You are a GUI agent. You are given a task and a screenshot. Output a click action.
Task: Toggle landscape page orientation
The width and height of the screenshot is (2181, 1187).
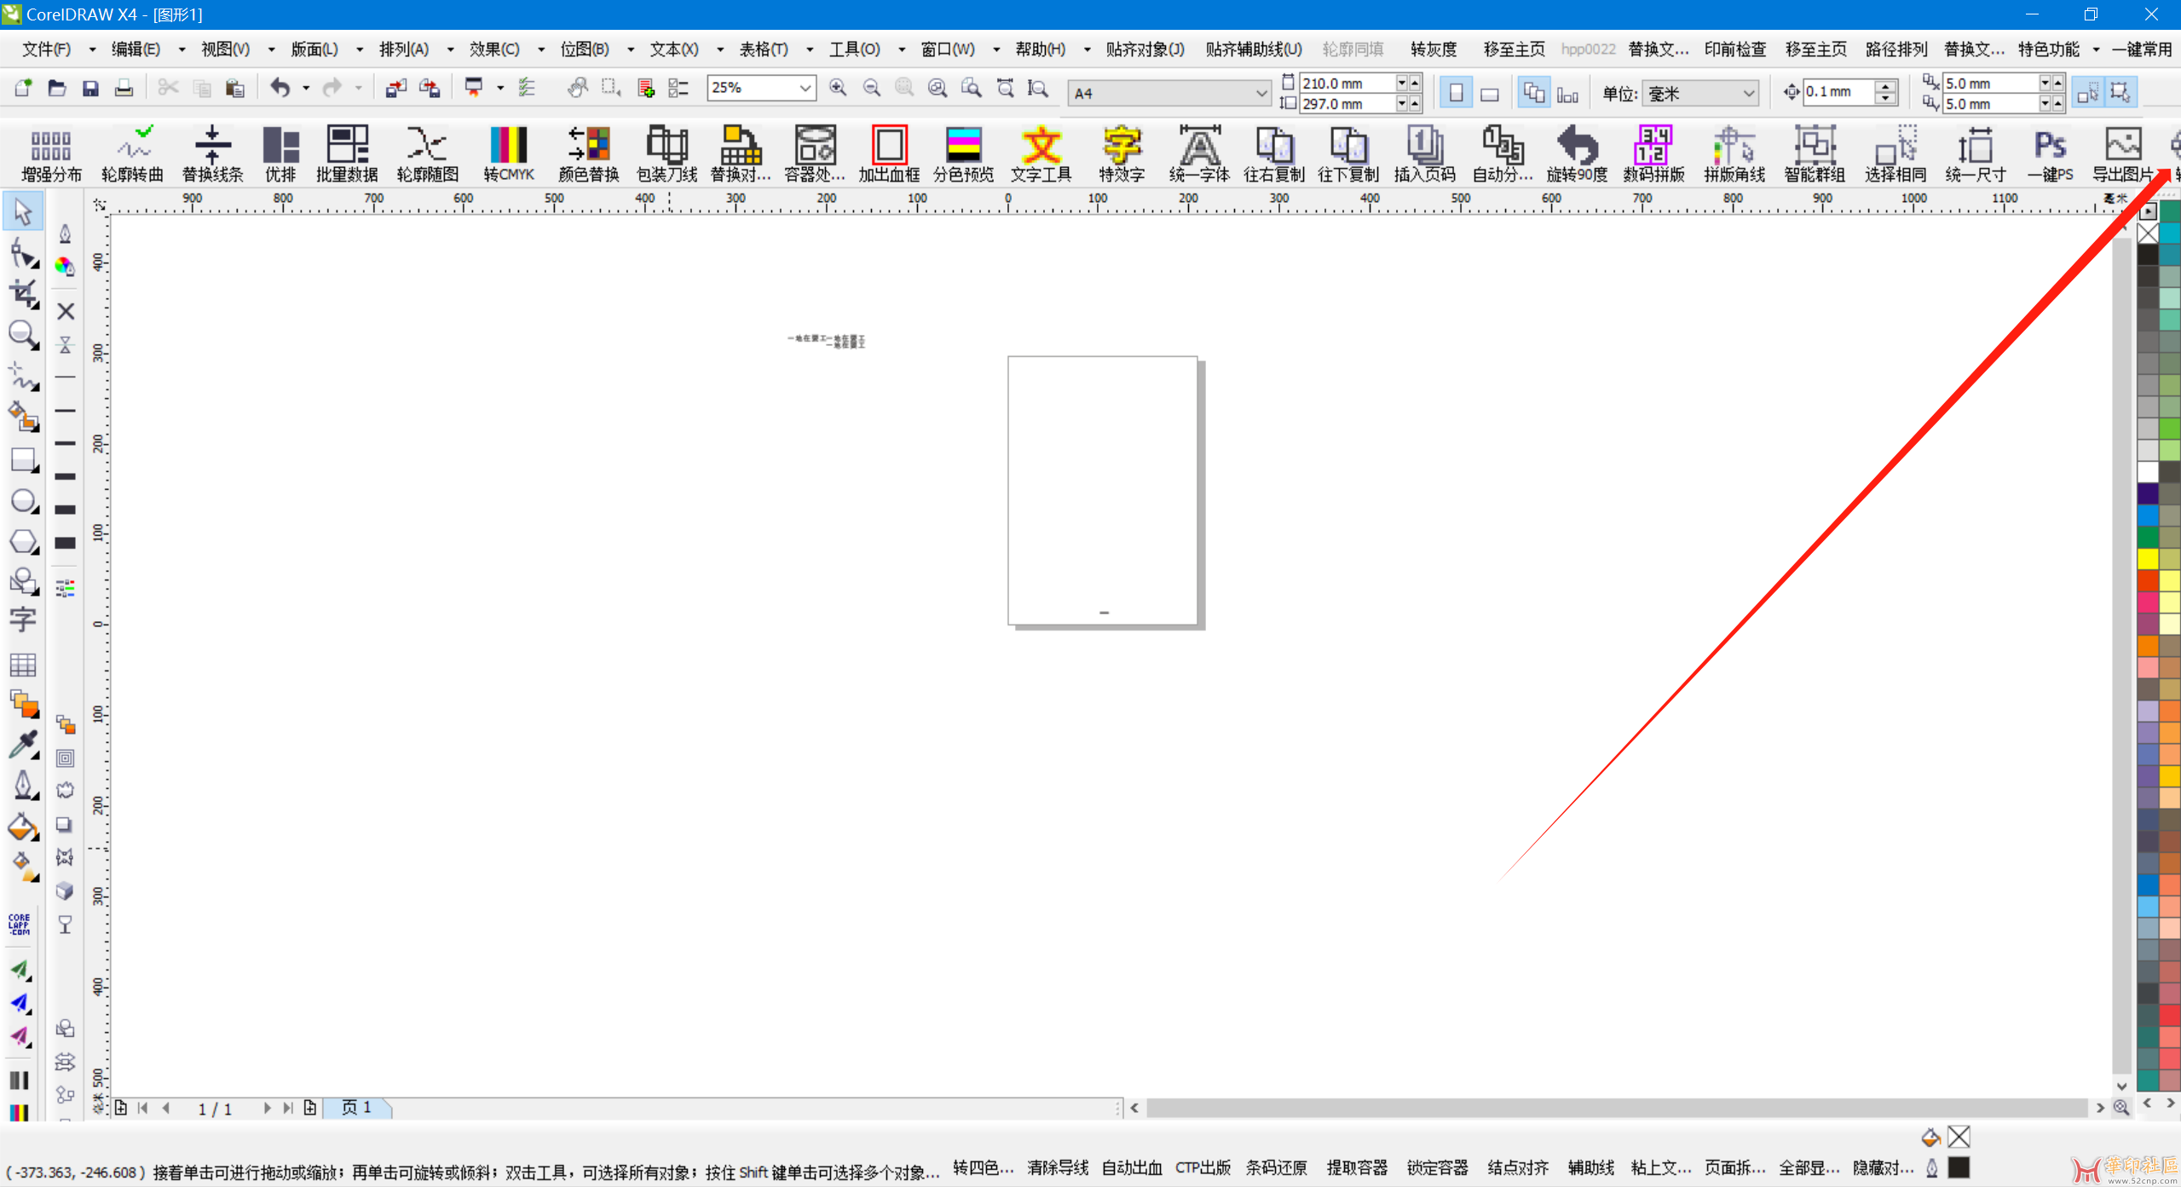(1489, 93)
